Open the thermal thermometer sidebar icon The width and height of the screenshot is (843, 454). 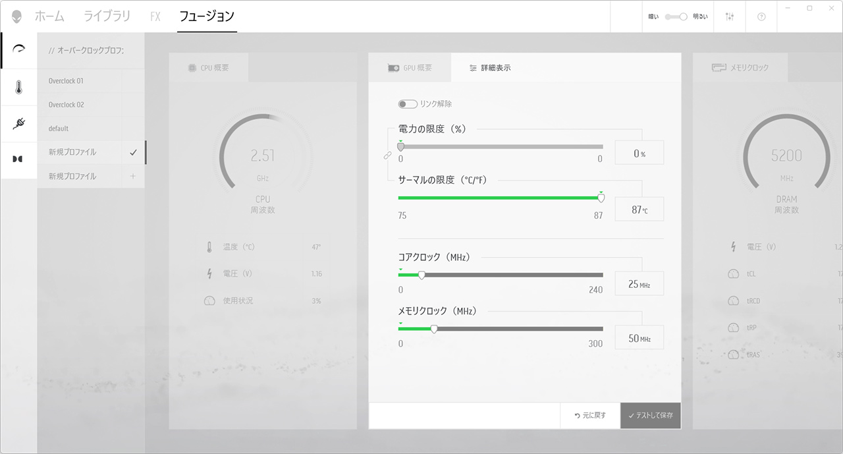tap(18, 87)
